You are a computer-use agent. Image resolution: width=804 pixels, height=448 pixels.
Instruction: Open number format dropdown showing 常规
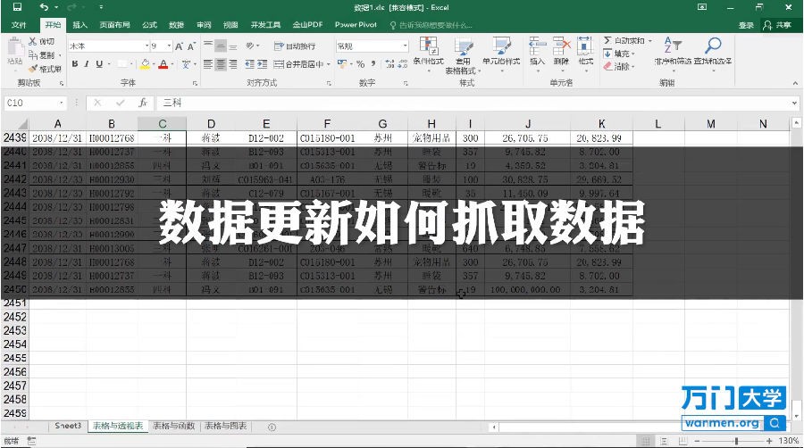pyautogui.click(x=405, y=46)
